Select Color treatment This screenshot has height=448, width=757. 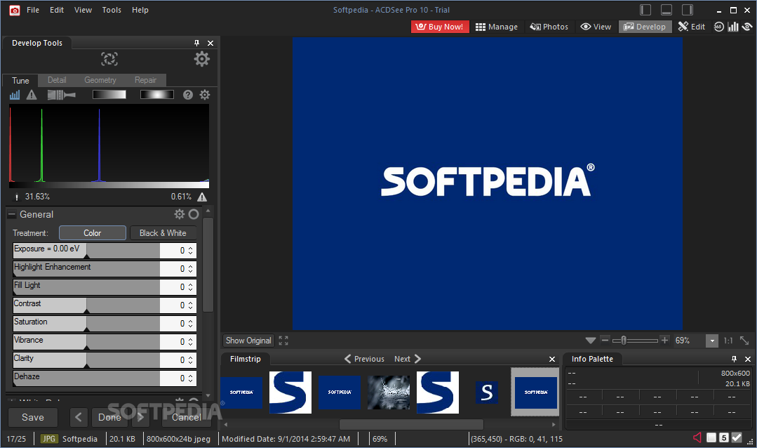[x=92, y=233]
